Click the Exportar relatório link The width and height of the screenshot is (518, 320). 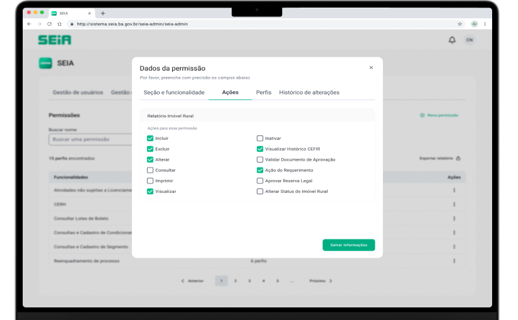tap(440, 158)
